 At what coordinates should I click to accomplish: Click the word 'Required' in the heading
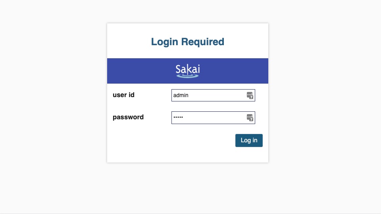point(203,42)
